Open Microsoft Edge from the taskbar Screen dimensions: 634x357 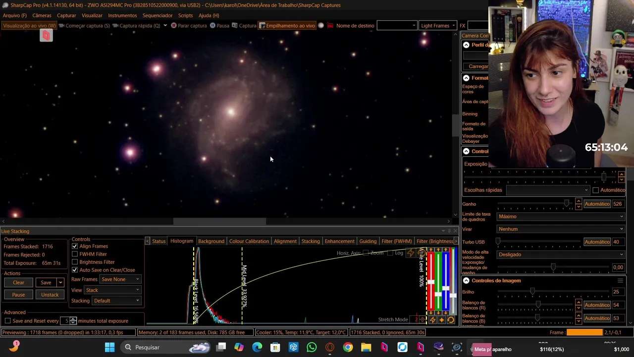(x=257, y=347)
